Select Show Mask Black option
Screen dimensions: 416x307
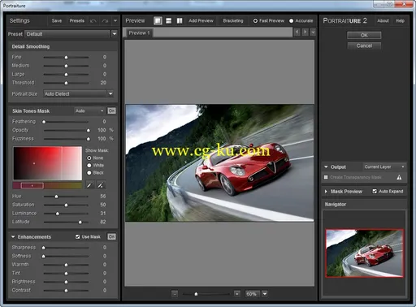pyautogui.click(x=89, y=173)
